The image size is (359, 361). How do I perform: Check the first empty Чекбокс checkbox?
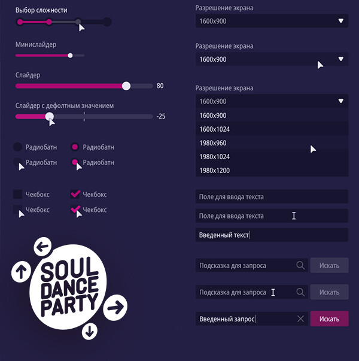point(18,194)
